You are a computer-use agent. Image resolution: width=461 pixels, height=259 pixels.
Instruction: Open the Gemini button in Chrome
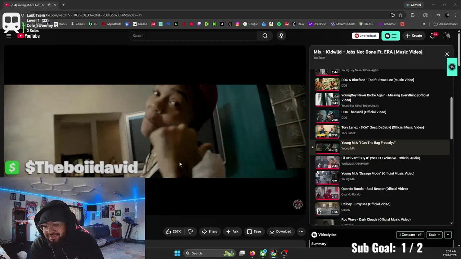[x=413, y=5]
